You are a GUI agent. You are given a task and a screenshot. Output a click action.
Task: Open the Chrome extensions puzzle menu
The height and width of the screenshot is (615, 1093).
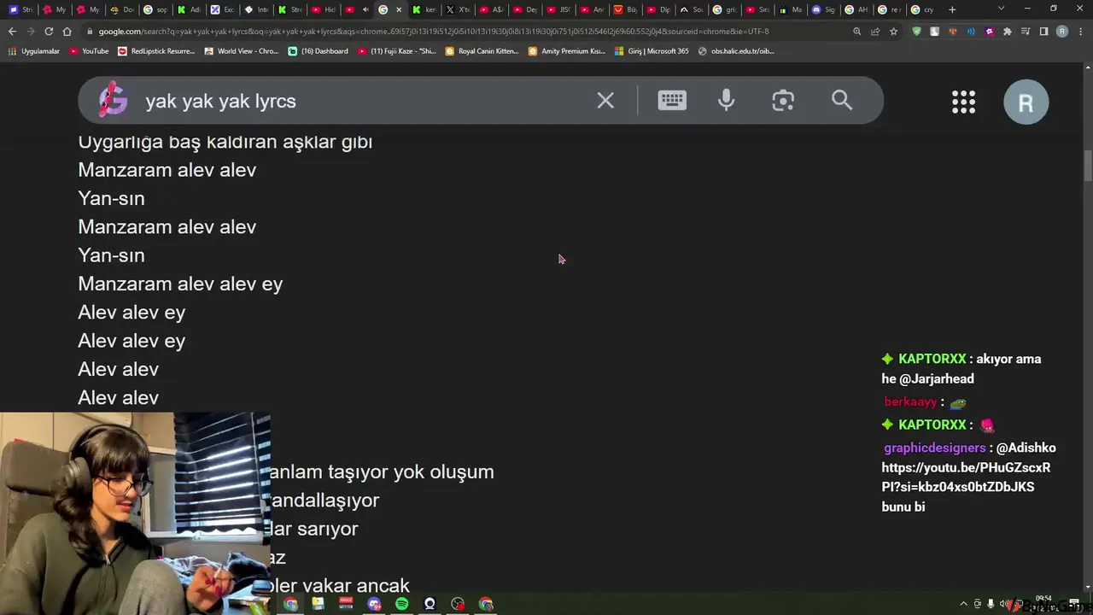click(x=1008, y=32)
